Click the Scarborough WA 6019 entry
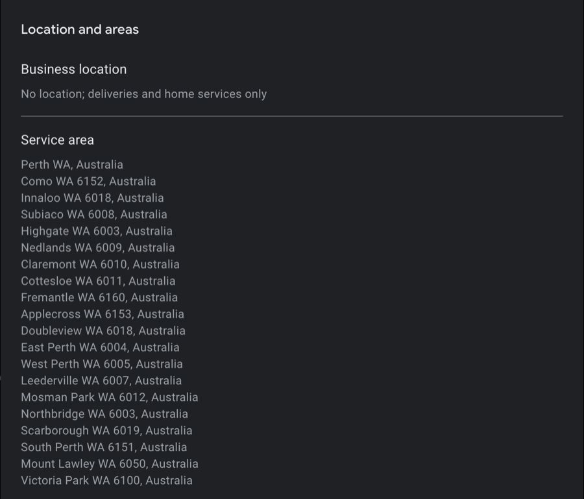Image resolution: width=584 pixels, height=499 pixels. (106, 431)
